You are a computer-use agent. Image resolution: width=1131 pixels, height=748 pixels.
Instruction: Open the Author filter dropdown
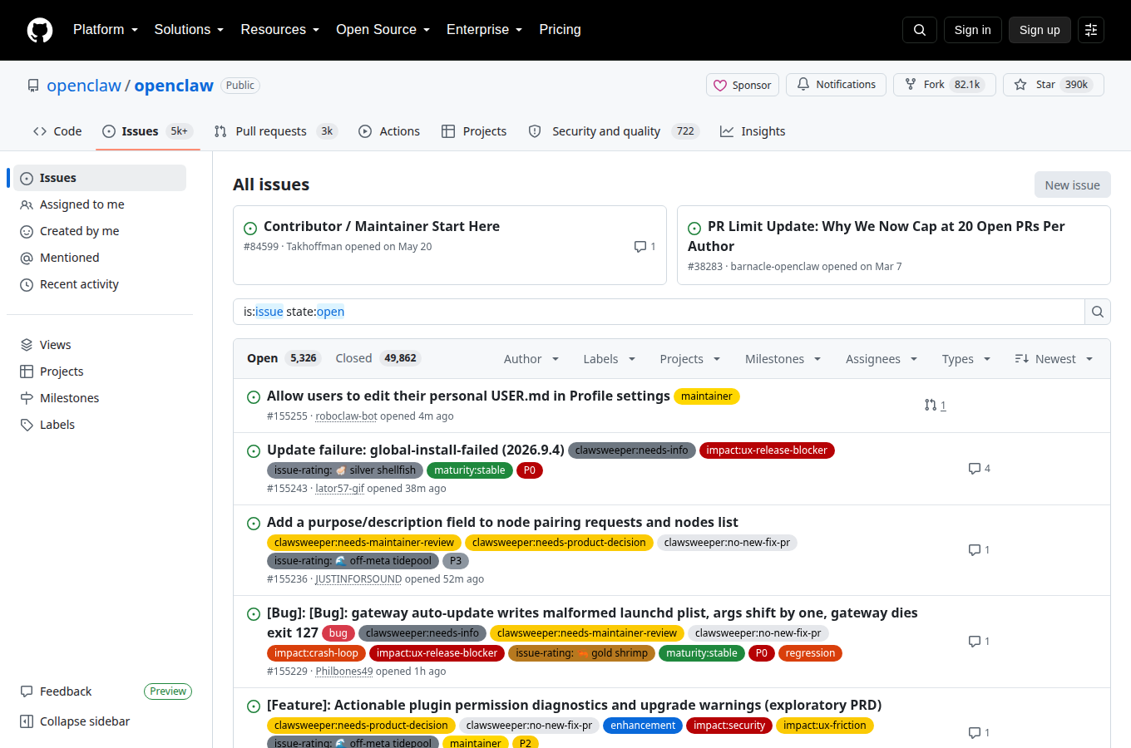pyautogui.click(x=531, y=359)
